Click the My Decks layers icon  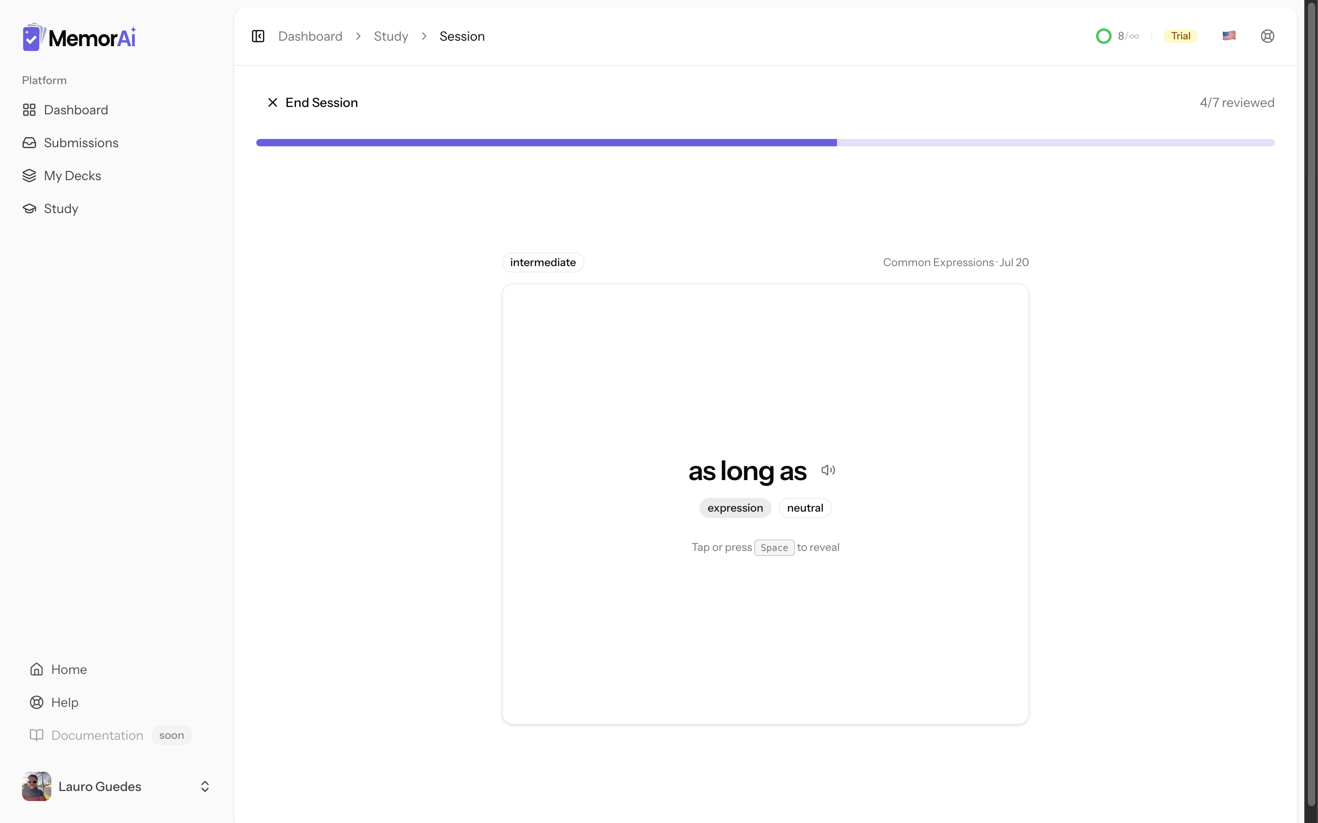pyautogui.click(x=29, y=176)
